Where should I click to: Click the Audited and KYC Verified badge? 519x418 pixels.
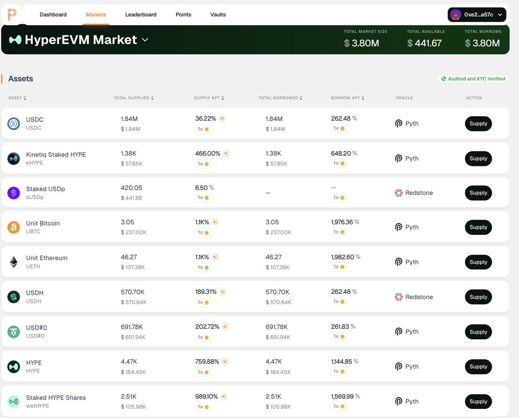[473, 79]
